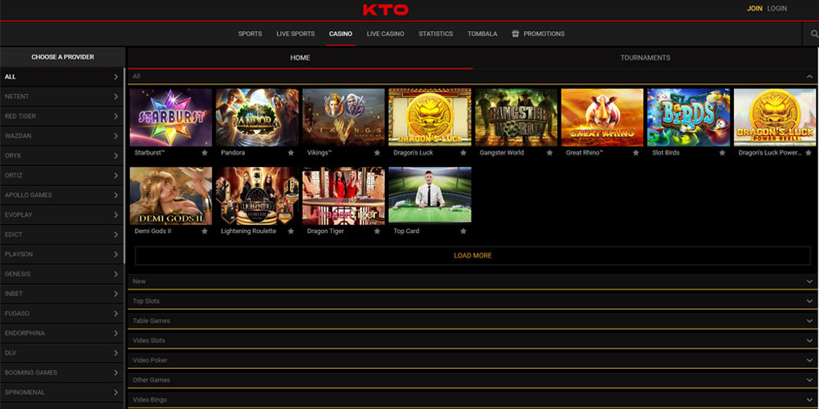
Task: Click the Load More button
Action: (473, 255)
